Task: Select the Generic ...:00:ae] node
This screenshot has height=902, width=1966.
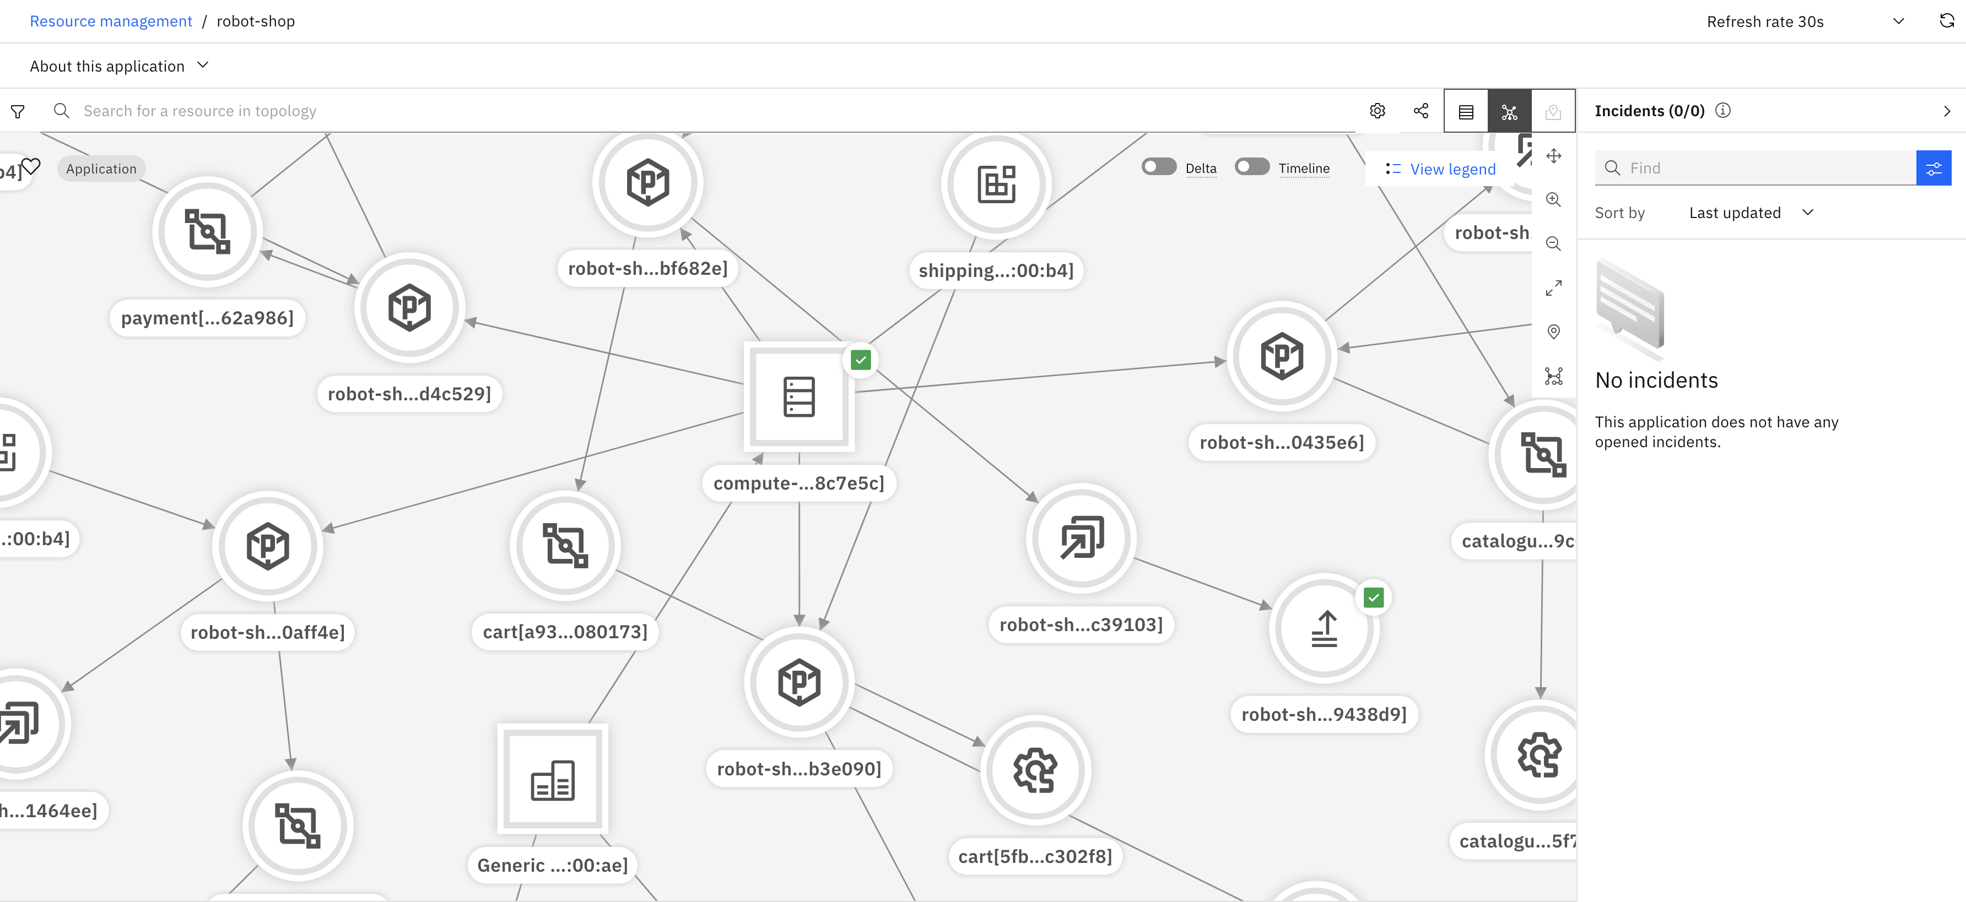Action: coord(553,779)
